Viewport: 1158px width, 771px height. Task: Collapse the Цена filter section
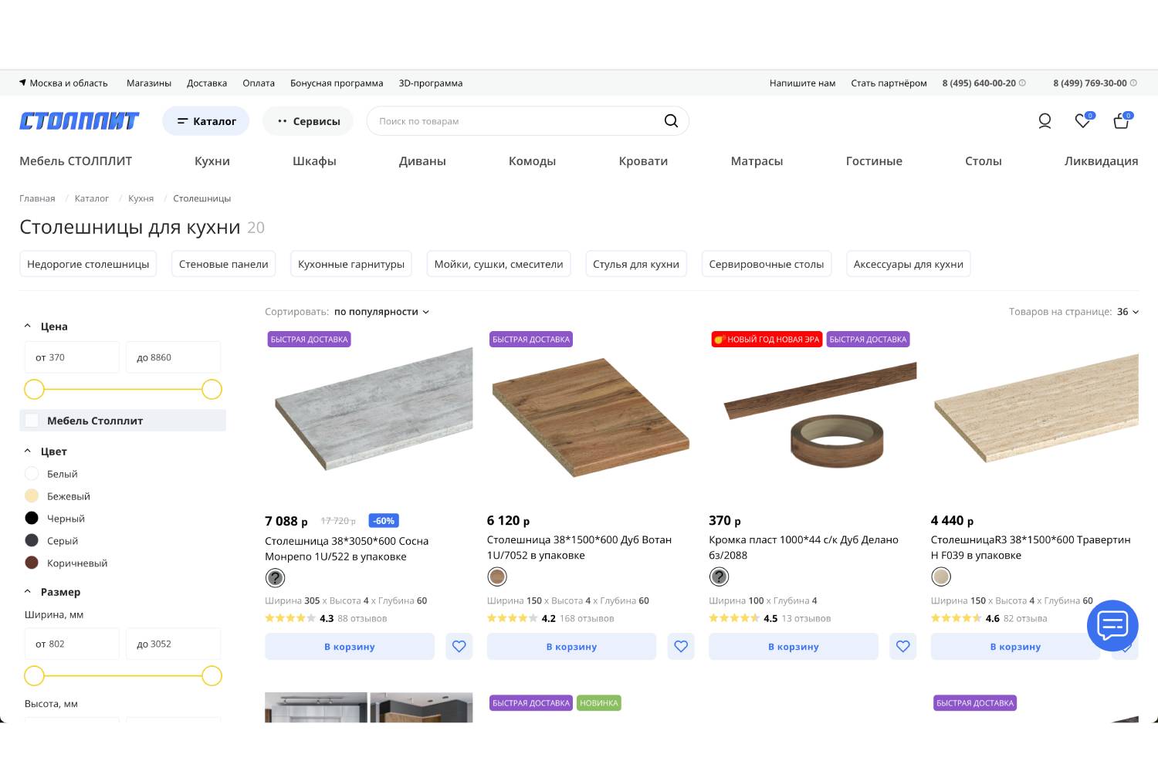tap(28, 326)
